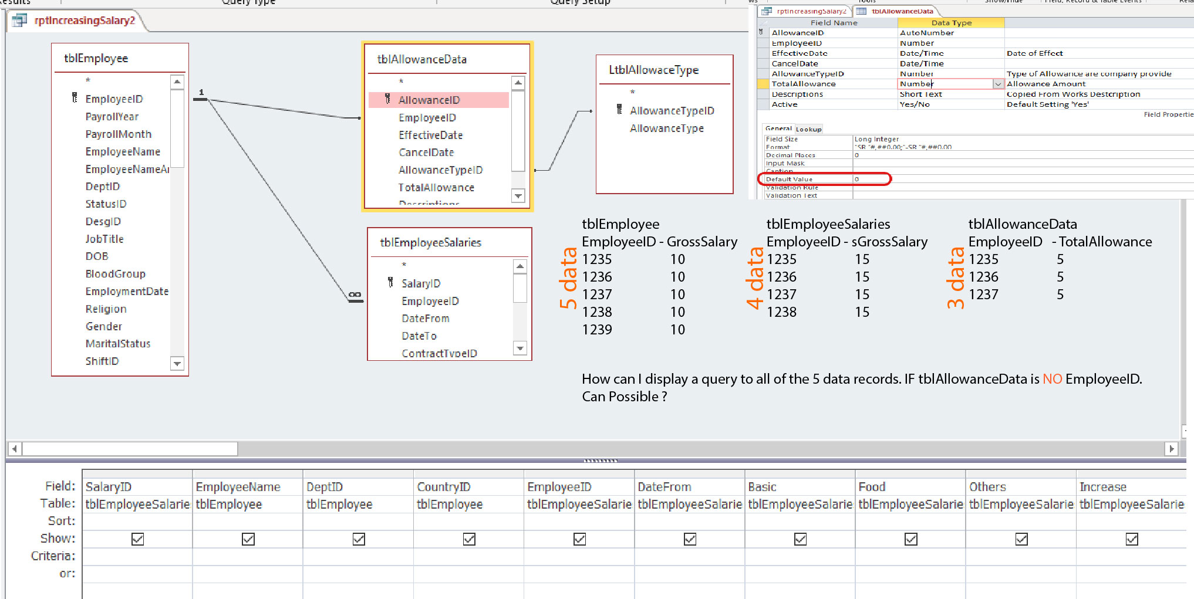This screenshot has width=1194, height=599.
Task: Toggle the Show checkbox under DateFrom
Action: 690,539
